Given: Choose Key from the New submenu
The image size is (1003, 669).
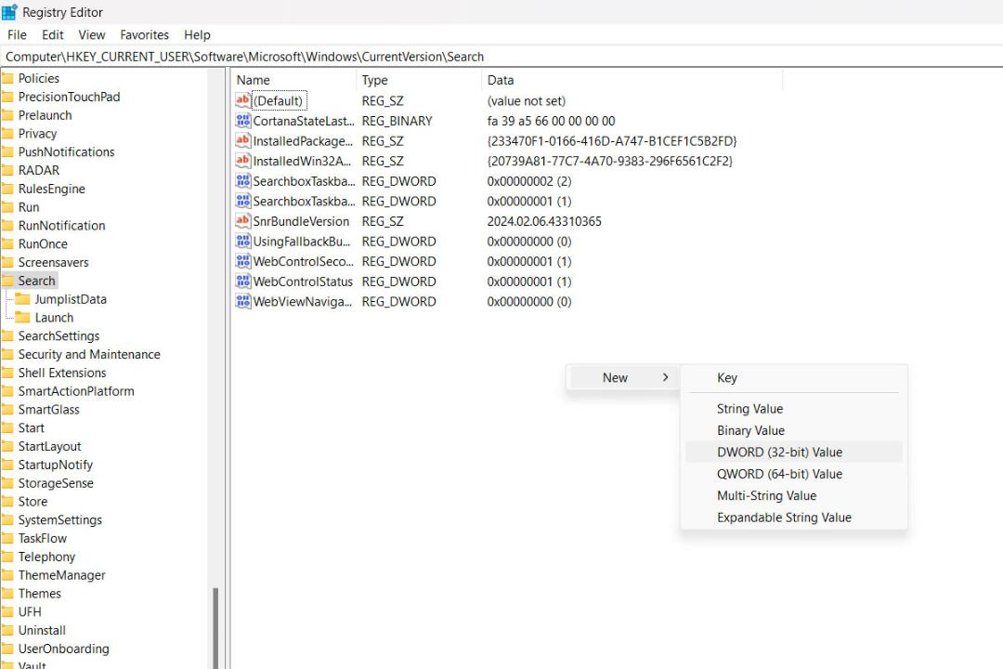Looking at the screenshot, I should 793,378.
